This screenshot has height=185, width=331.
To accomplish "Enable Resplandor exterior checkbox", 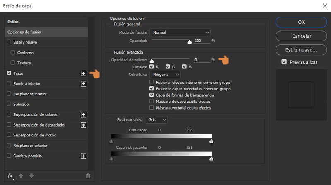I will (9, 145).
